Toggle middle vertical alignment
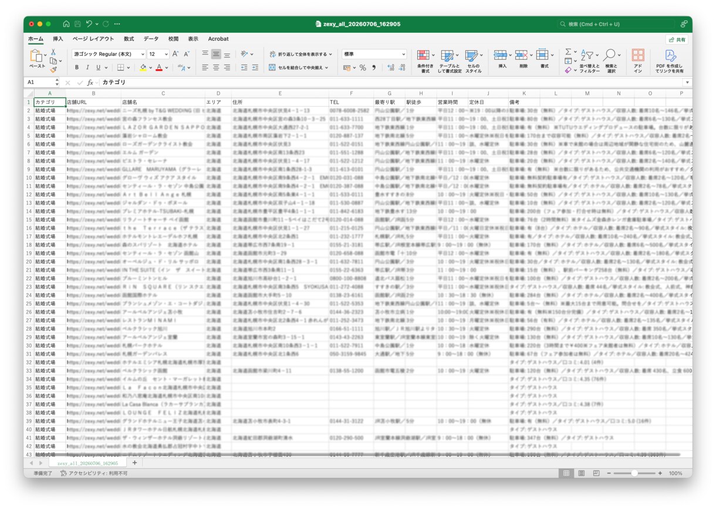This screenshot has height=509, width=716. (x=216, y=54)
